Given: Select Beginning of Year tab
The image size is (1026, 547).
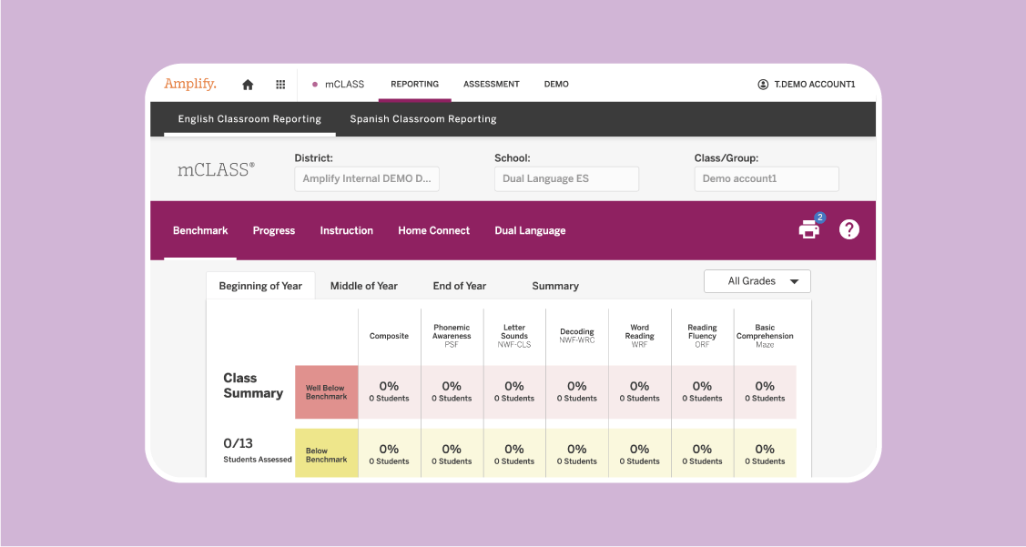Looking at the screenshot, I should coord(260,286).
